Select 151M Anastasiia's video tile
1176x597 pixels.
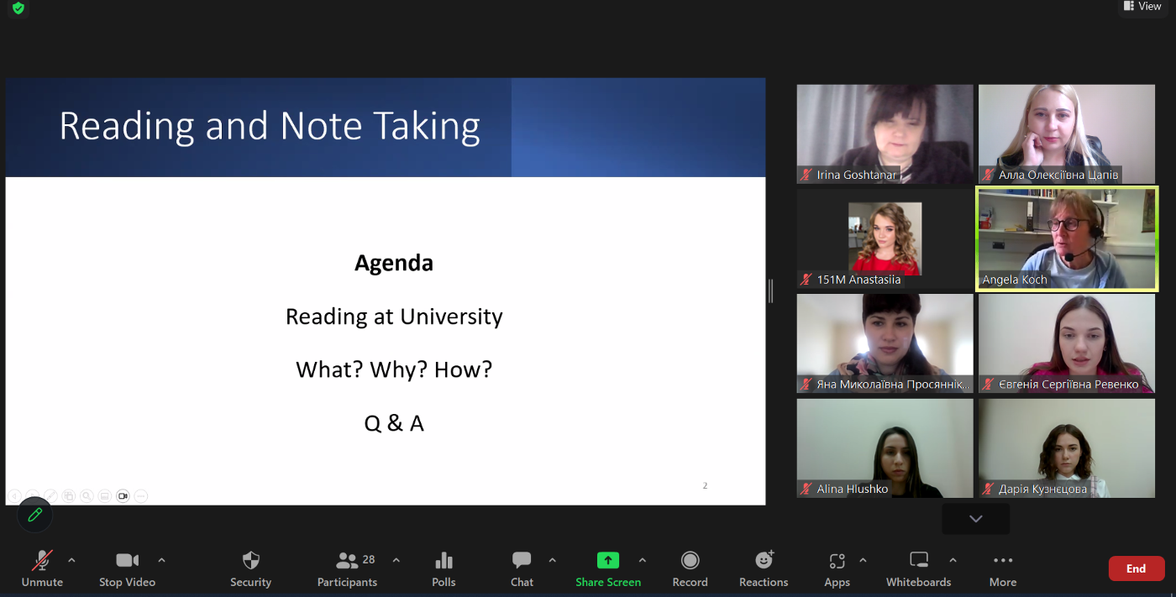click(x=885, y=238)
